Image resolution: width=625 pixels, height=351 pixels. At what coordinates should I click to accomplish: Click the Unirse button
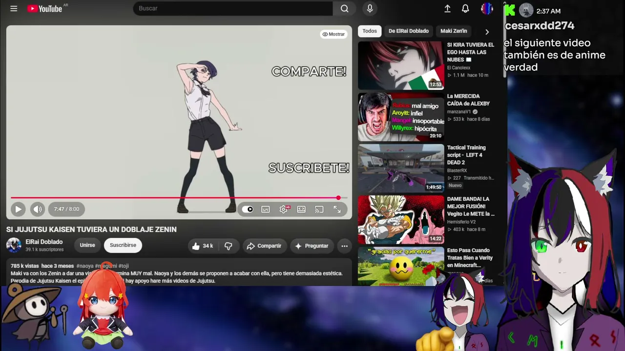tap(87, 245)
